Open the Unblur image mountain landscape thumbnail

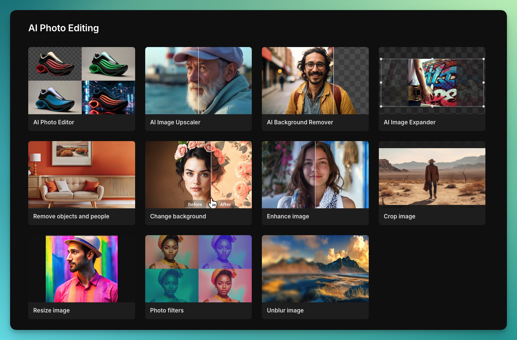[x=315, y=269]
